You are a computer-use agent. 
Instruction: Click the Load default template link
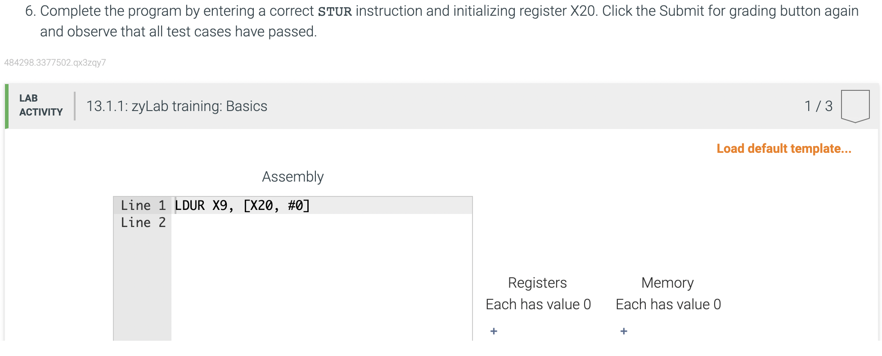click(784, 149)
